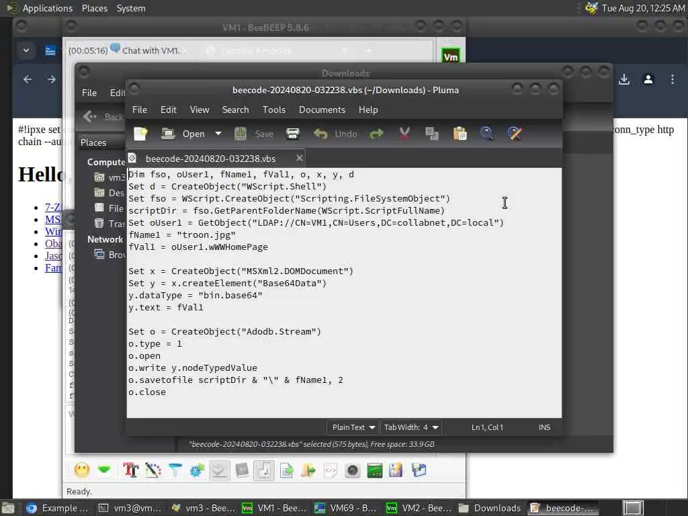Expand the browser tab list chevron

26,50
